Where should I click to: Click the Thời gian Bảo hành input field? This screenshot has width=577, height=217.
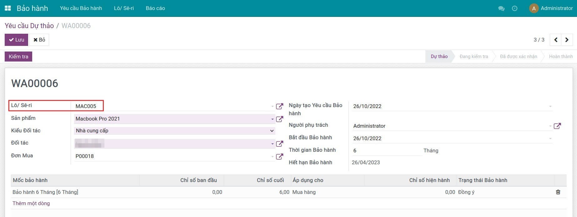tap(386, 151)
